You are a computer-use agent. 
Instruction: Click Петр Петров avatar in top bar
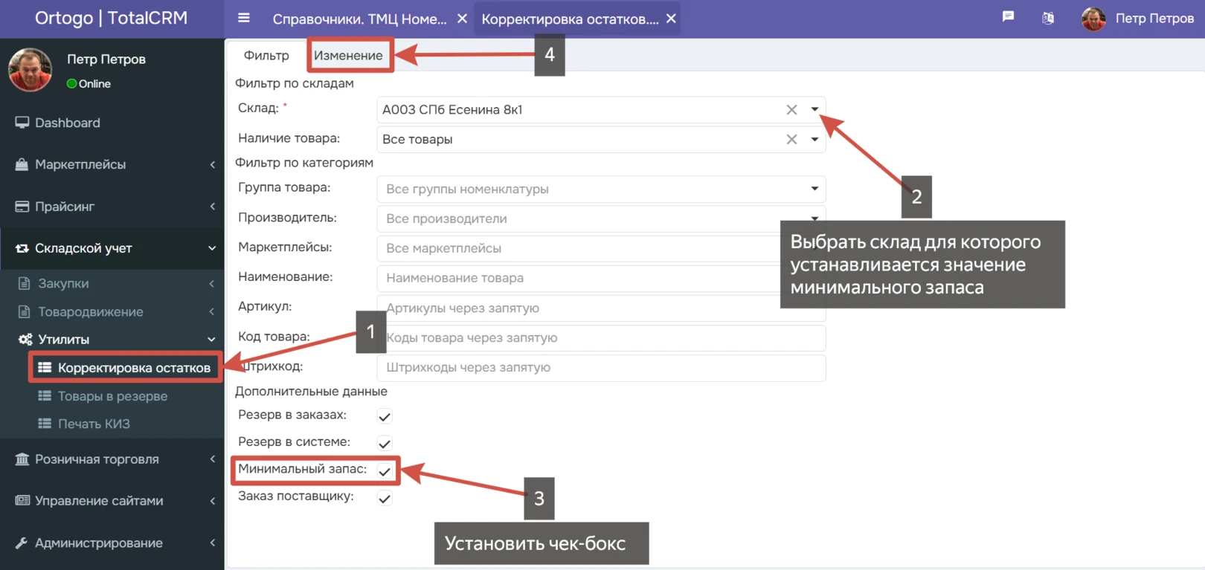click(x=1093, y=19)
